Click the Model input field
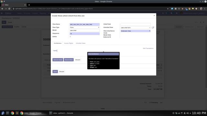 click(84, 30)
